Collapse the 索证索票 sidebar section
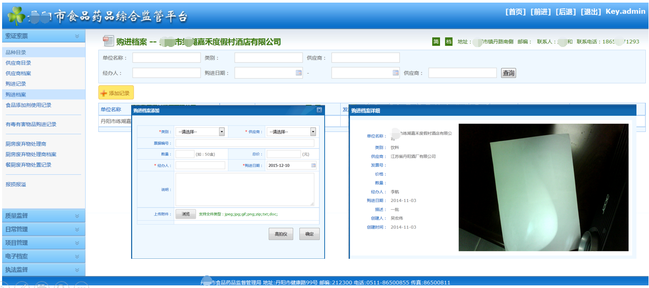This screenshot has height=288, width=649. [77, 37]
